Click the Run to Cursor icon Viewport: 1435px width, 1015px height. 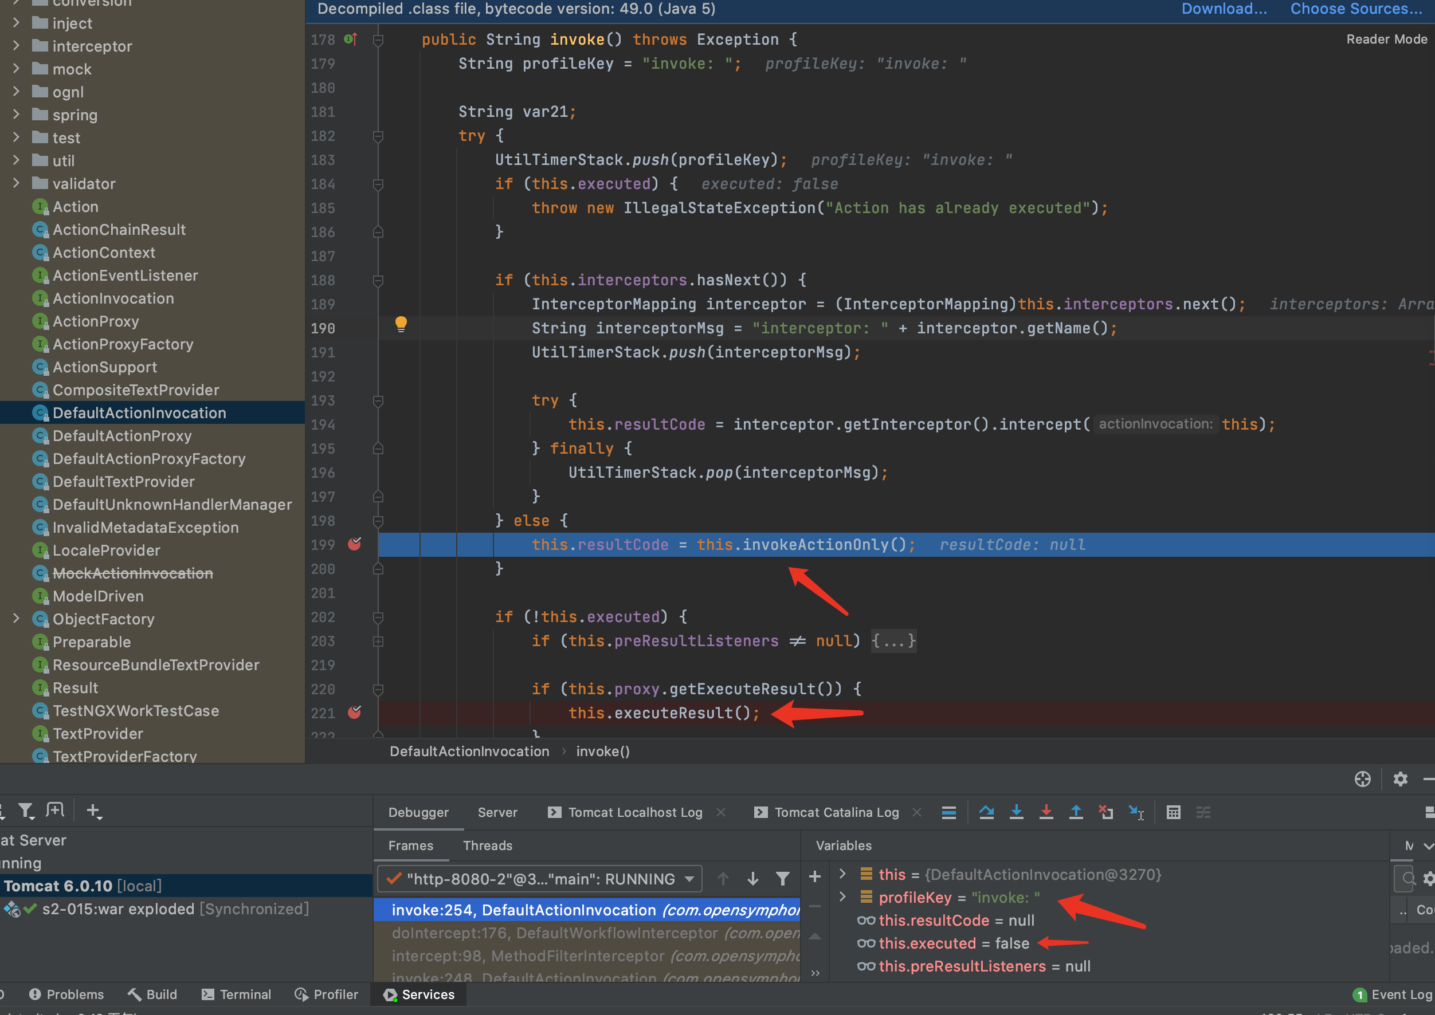click(x=1136, y=812)
